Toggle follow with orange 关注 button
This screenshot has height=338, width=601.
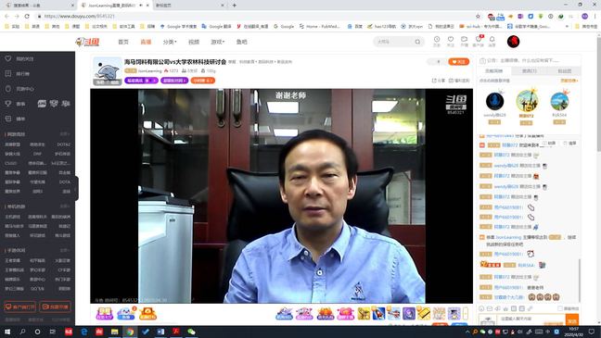[458, 62]
